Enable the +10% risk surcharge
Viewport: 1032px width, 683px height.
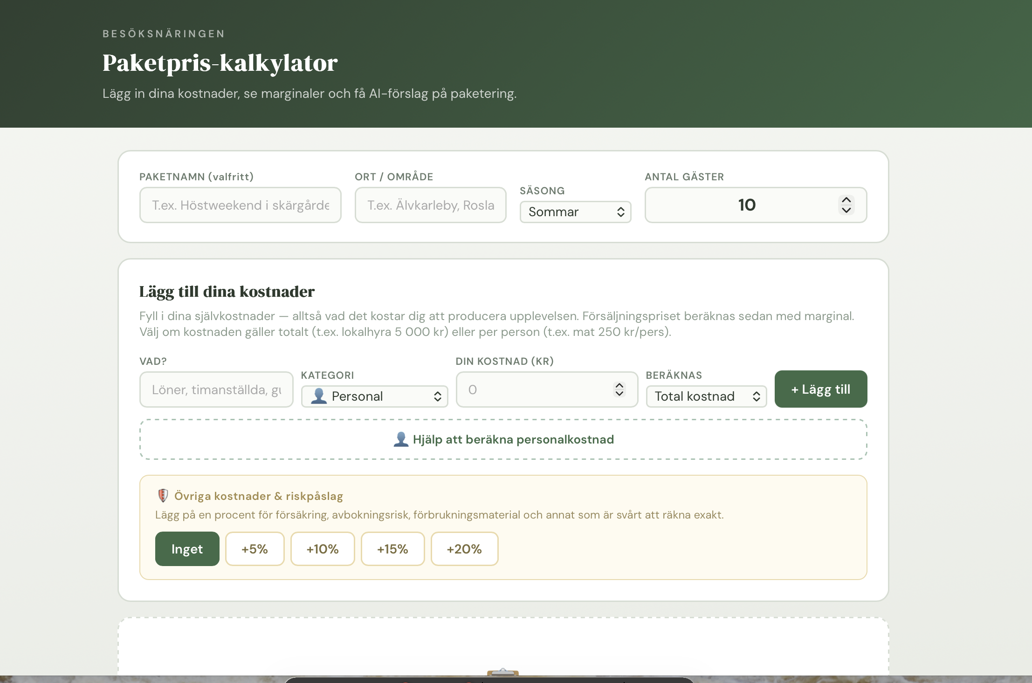pos(323,549)
